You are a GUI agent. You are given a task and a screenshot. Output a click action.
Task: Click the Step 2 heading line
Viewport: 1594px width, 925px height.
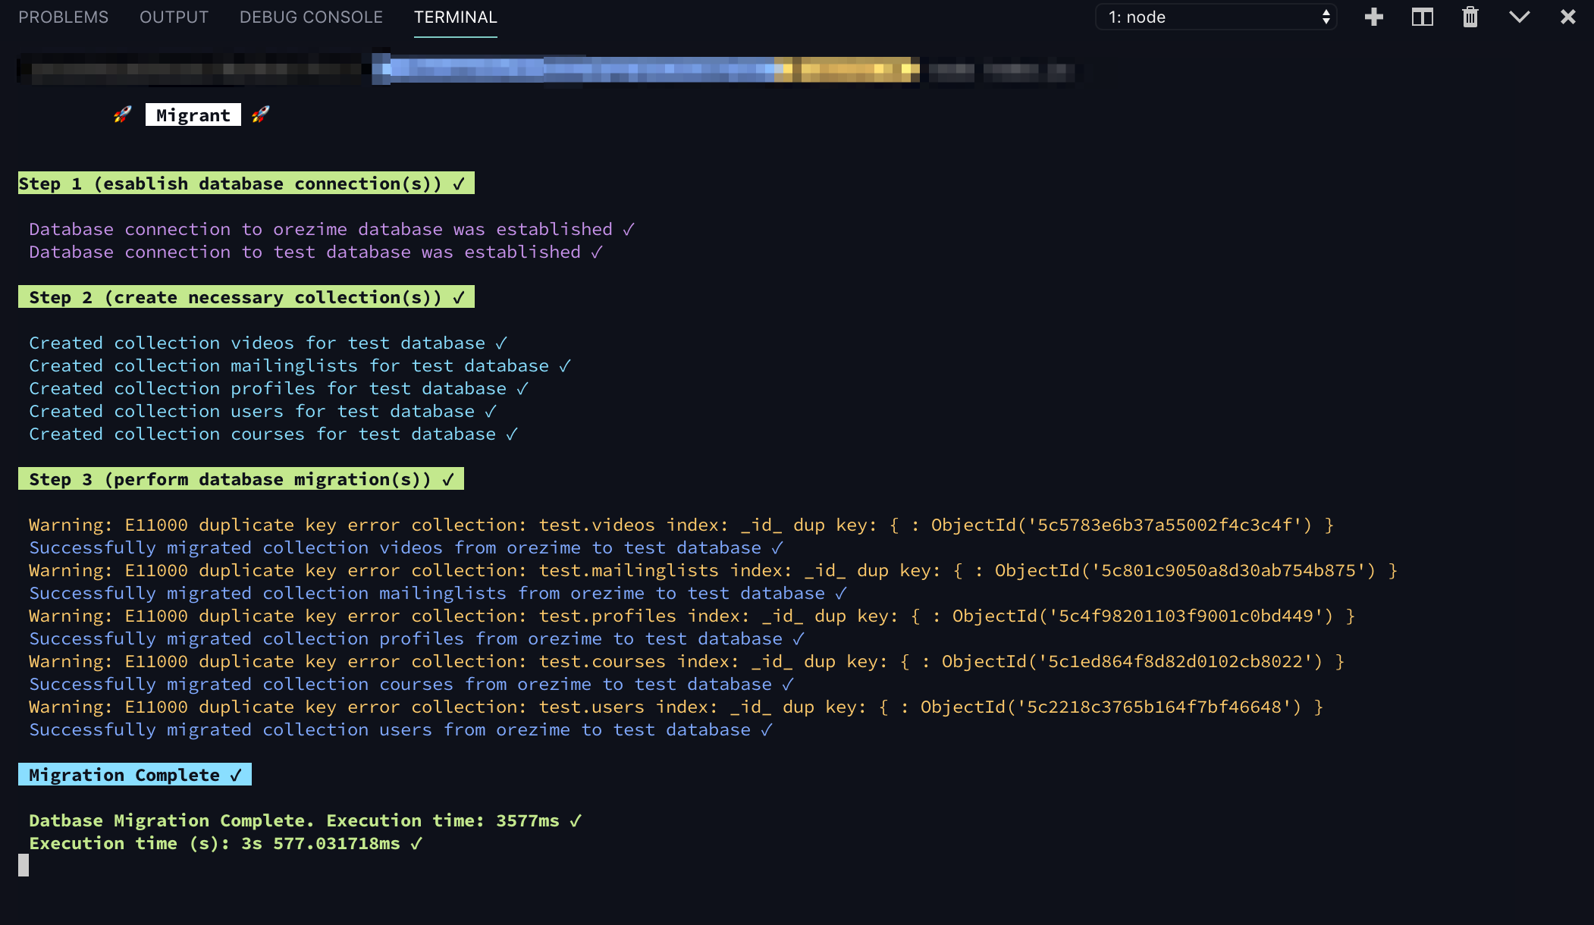pos(246,297)
